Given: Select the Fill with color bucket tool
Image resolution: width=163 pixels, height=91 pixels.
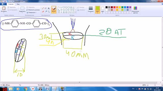Looking at the screenshot, I should click(46, 8).
